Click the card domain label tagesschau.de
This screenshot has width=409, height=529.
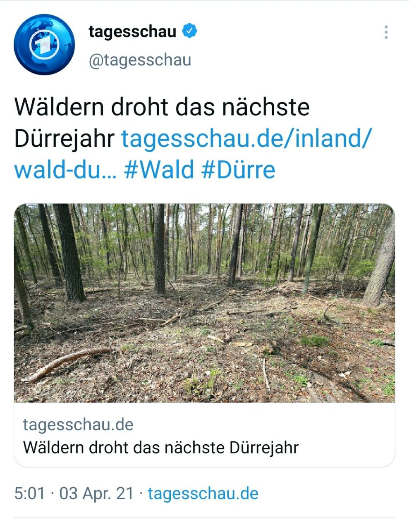click(x=78, y=425)
